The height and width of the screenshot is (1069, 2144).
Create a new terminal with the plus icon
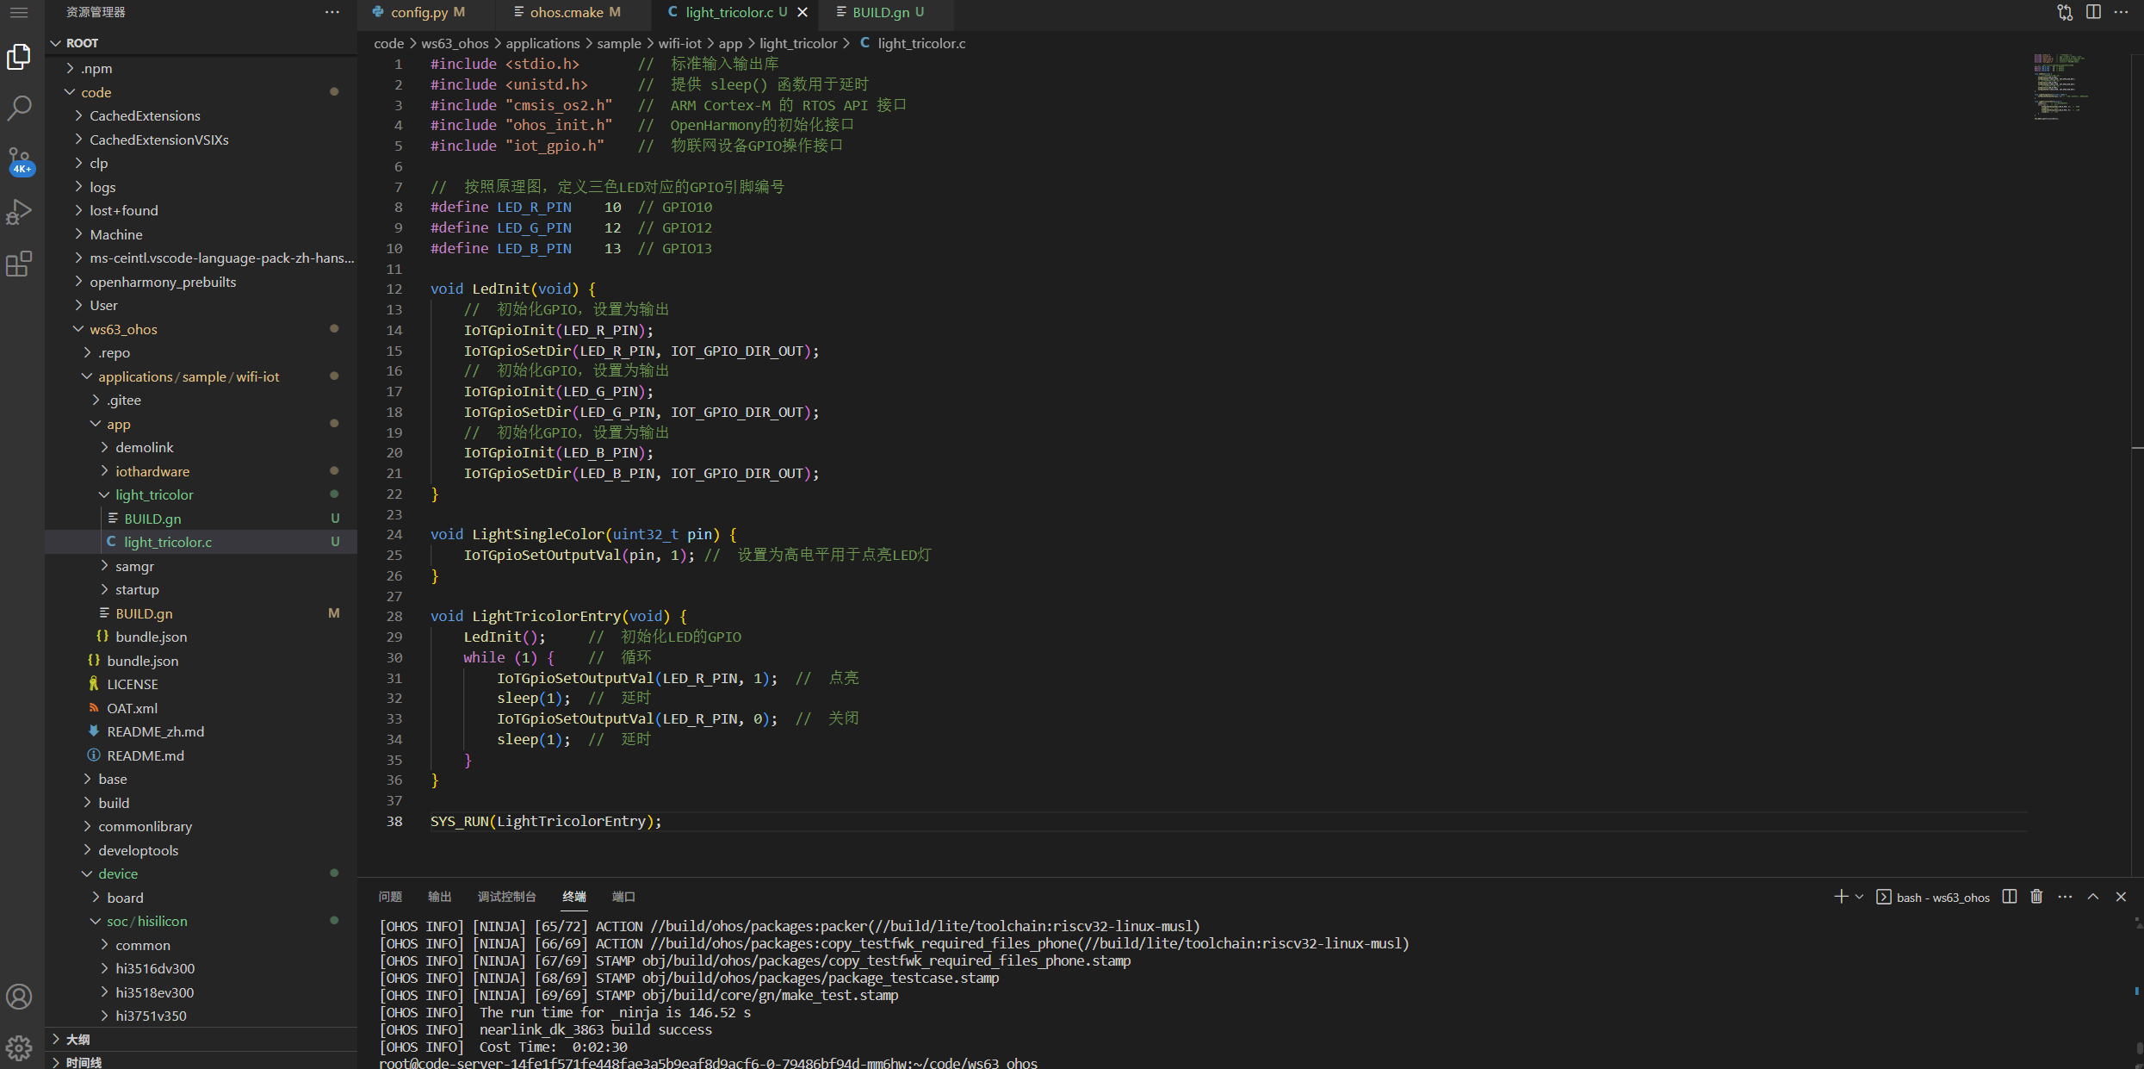[1841, 896]
